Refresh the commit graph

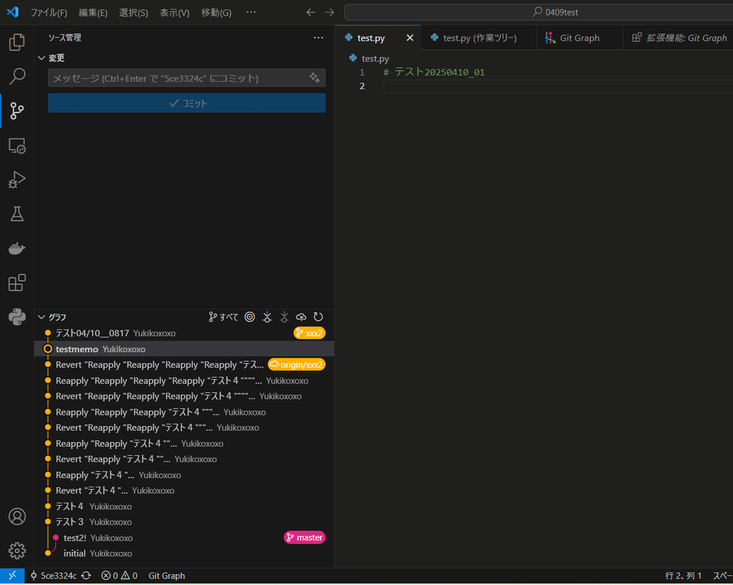coord(318,317)
